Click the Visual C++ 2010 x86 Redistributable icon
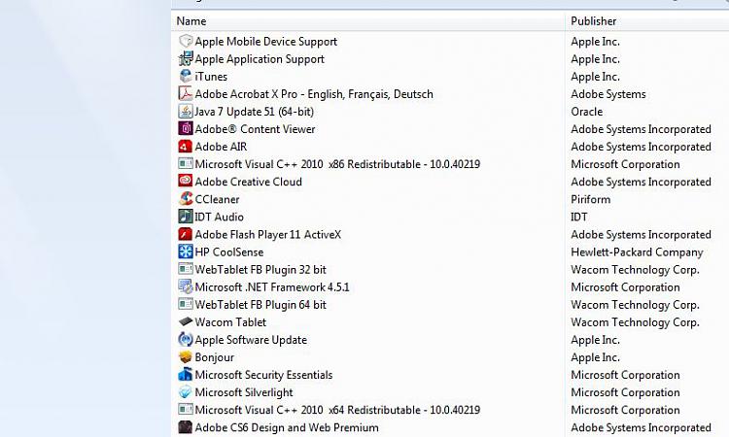 coord(186,164)
